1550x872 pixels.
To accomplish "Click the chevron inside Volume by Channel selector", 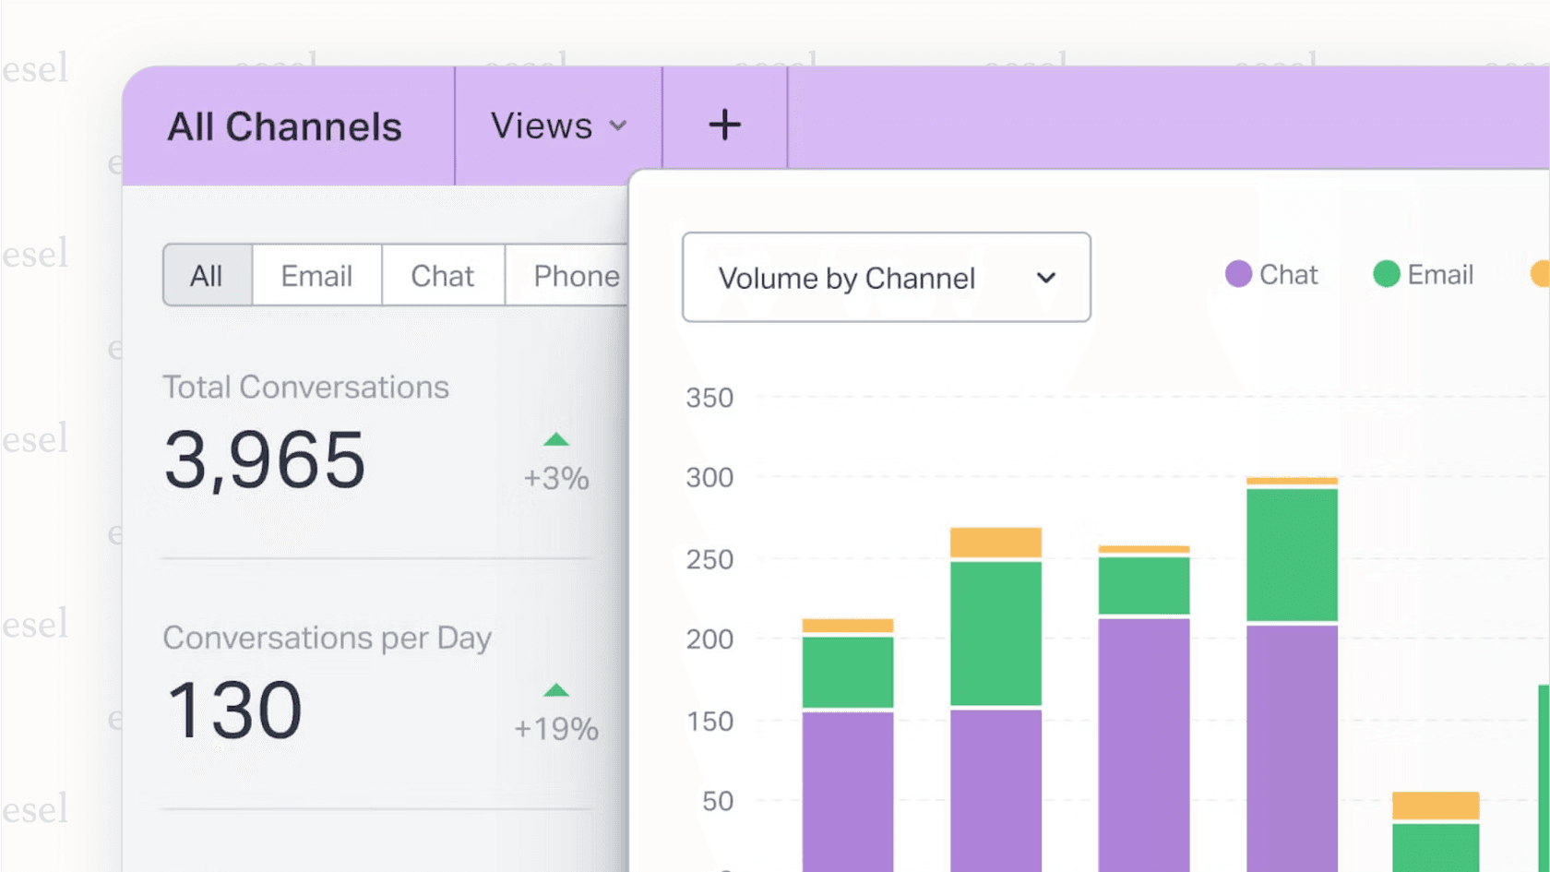I will pyautogui.click(x=1046, y=278).
